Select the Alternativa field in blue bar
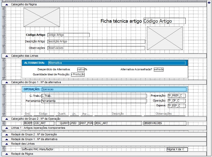 point(117,63)
